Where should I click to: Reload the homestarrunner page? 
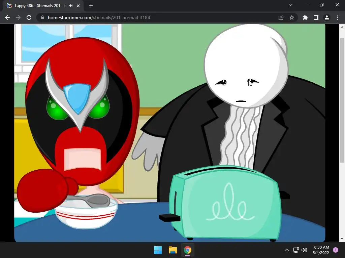(29, 17)
